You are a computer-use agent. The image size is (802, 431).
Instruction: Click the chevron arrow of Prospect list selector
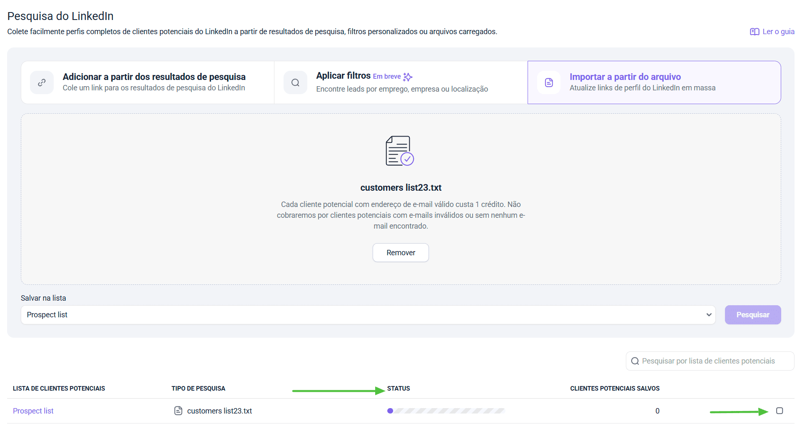coord(709,315)
